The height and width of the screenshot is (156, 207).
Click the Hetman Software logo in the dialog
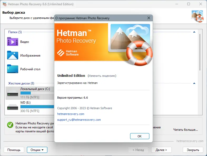point(68,53)
